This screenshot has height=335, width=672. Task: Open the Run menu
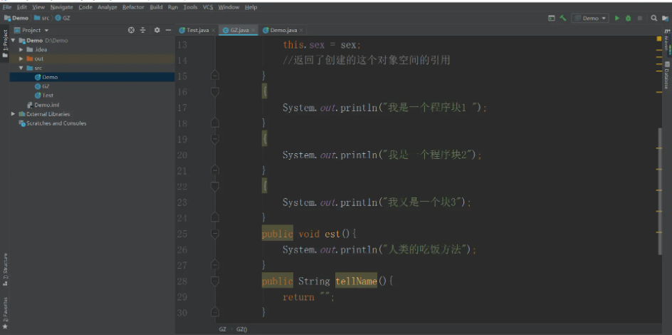pyautogui.click(x=173, y=7)
